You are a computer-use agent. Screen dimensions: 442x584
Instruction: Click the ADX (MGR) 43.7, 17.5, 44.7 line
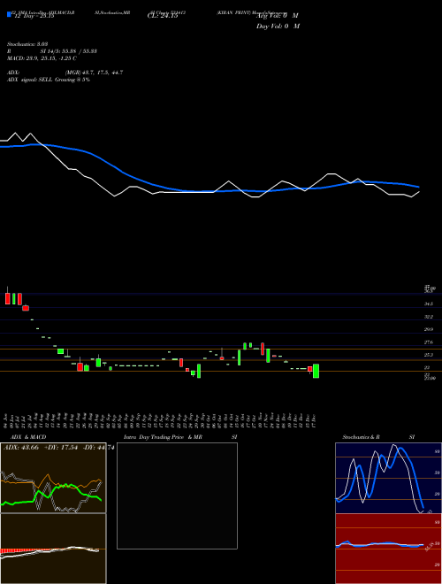pos(65,73)
